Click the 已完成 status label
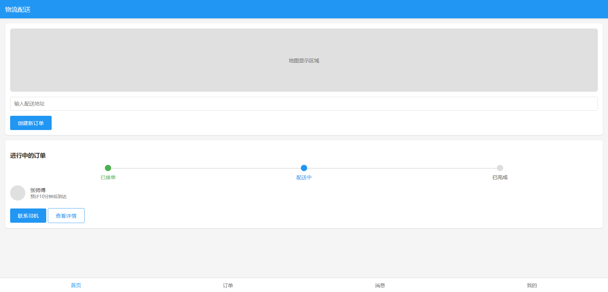608x292 pixels. 500,177
